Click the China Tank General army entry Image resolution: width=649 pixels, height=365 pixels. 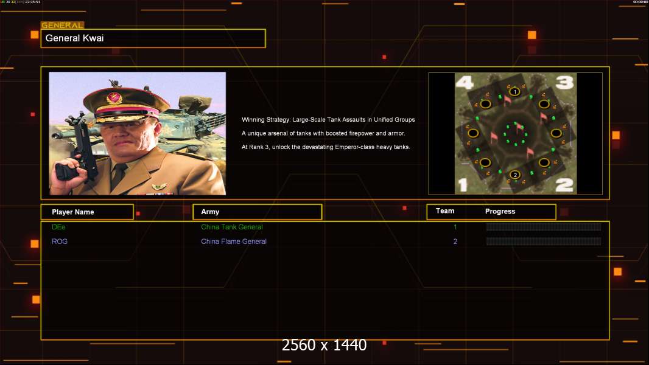click(x=232, y=227)
